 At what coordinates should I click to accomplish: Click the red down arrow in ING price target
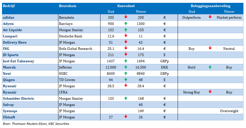click(x=126, y=48)
